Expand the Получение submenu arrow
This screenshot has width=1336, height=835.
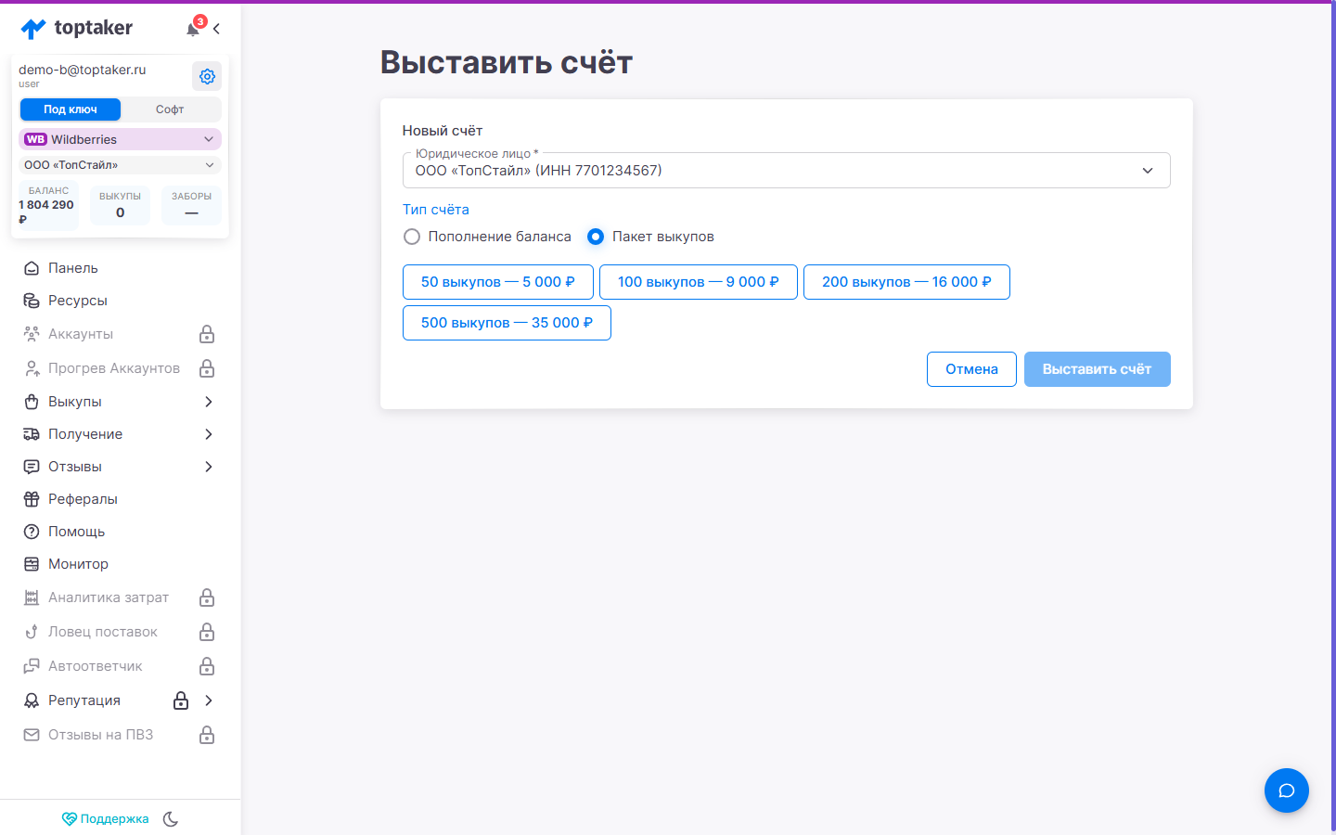pos(209,434)
